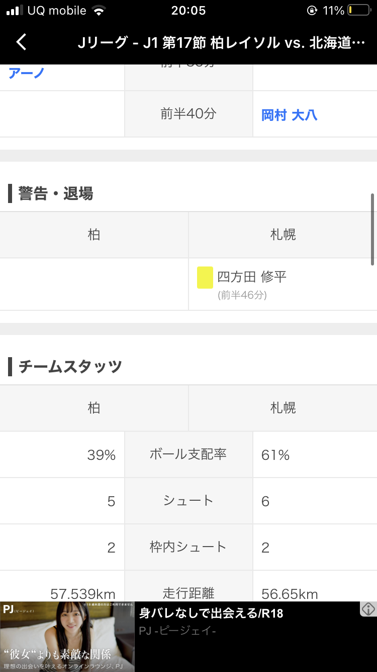Tap the チームスタッツ section heading
The image size is (377, 672).
coord(70,367)
